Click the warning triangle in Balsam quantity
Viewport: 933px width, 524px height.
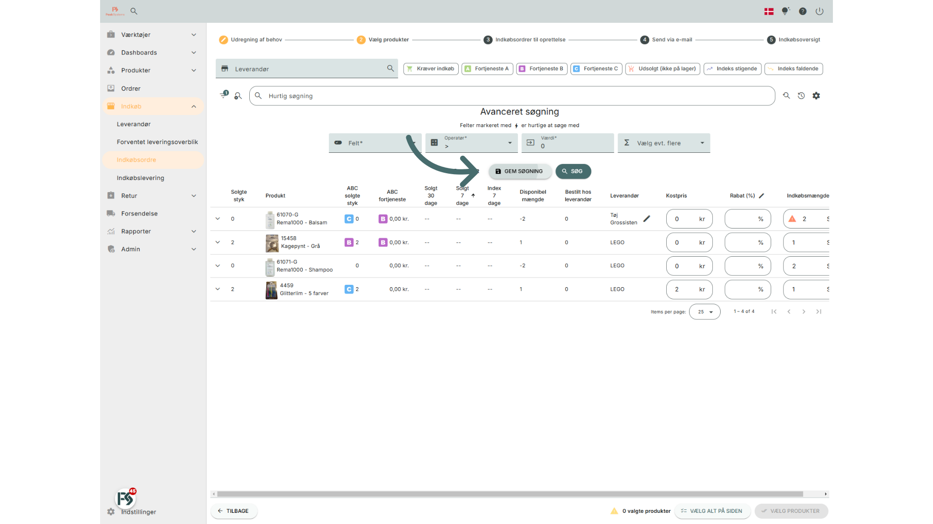(792, 219)
